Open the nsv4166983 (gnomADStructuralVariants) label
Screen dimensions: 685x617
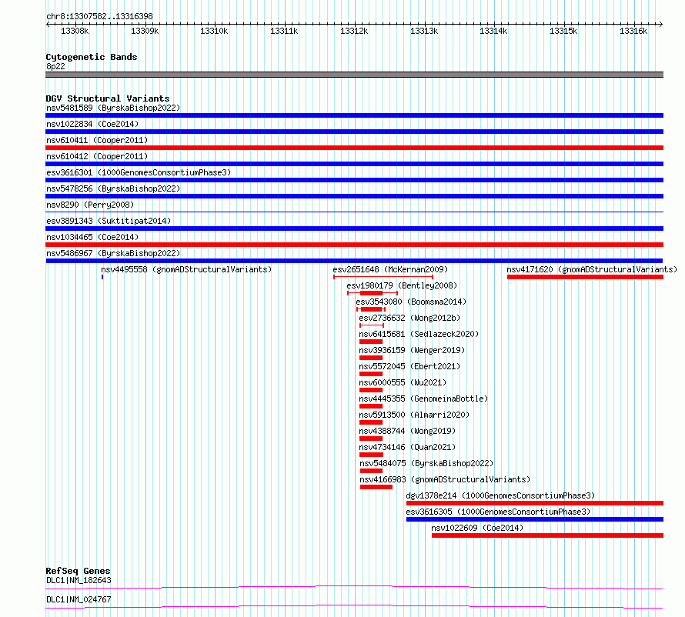coord(445,479)
